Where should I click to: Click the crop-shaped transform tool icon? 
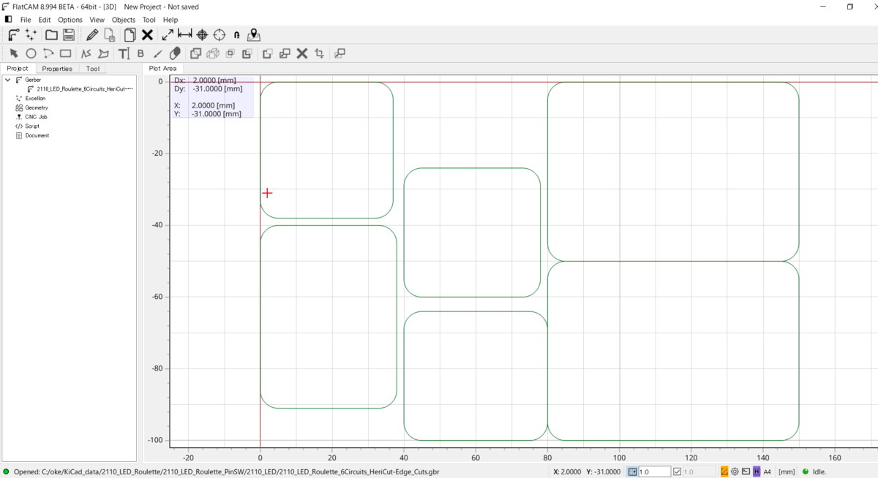[x=320, y=53]
